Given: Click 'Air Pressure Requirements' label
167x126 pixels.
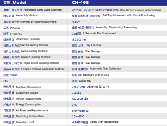Looking at the screenshot, I should pyautogui.click(x=32, y=110).
